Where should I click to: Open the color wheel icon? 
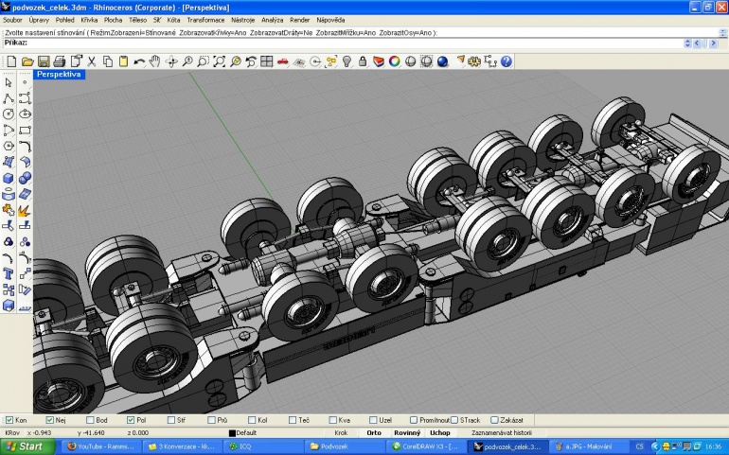(x=394, y=61)
